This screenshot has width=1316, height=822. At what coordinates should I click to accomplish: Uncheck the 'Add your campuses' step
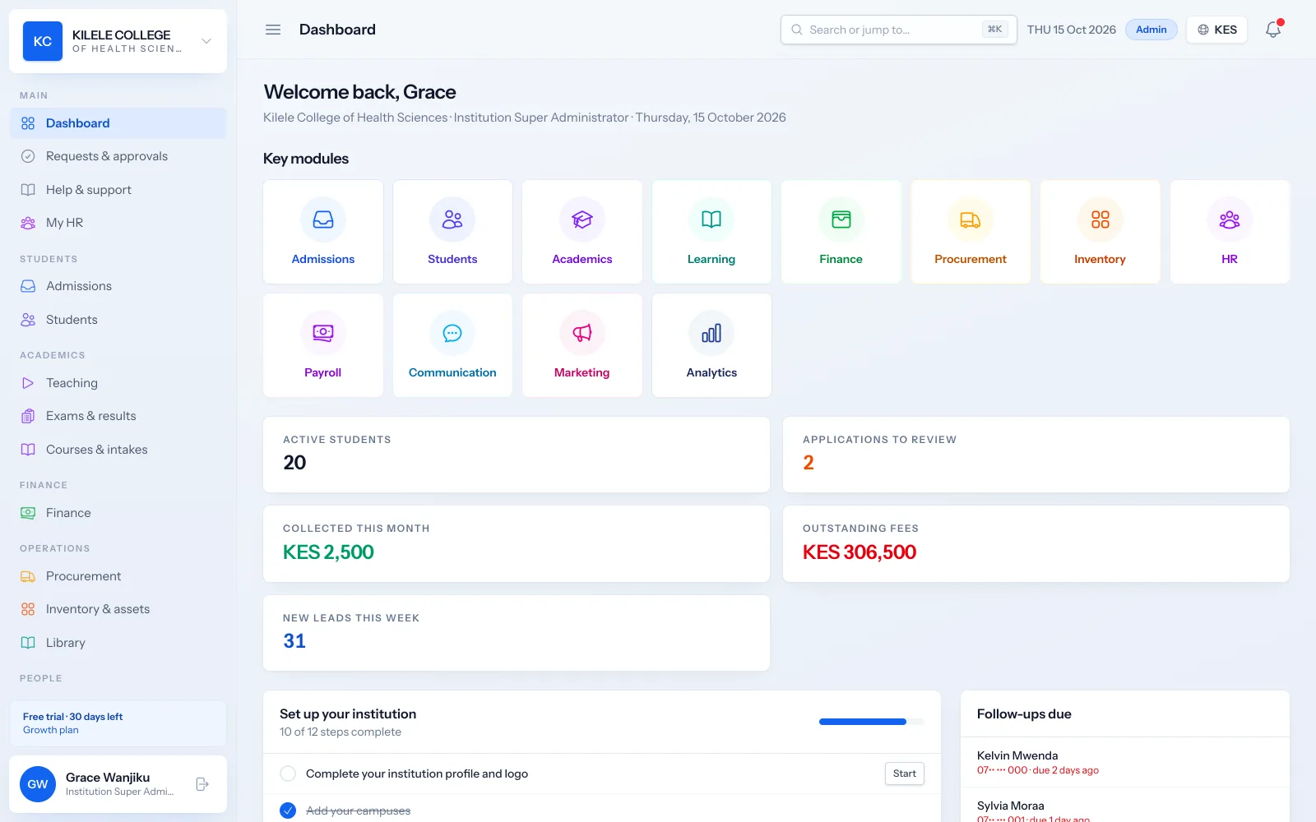[288, 810]
